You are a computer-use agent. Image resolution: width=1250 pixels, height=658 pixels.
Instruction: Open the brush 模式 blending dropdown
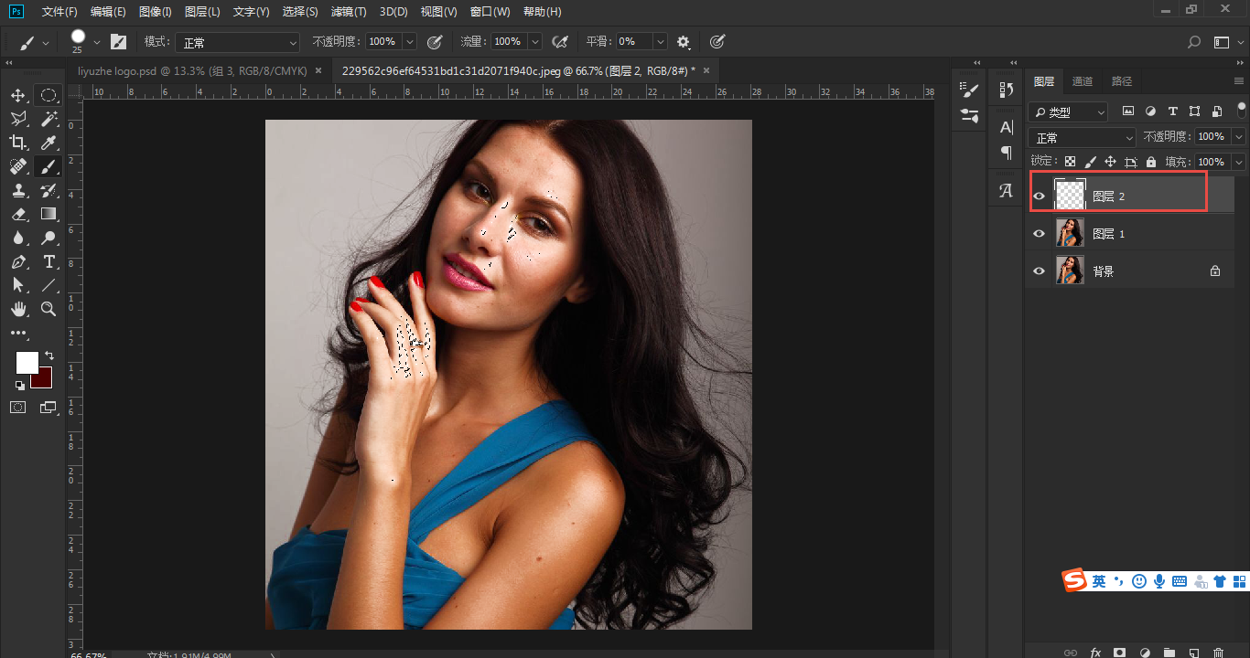pos(239,42)
